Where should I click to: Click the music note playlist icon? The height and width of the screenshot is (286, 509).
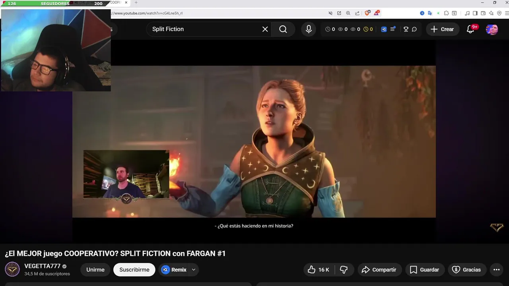(x=467, y=13)
